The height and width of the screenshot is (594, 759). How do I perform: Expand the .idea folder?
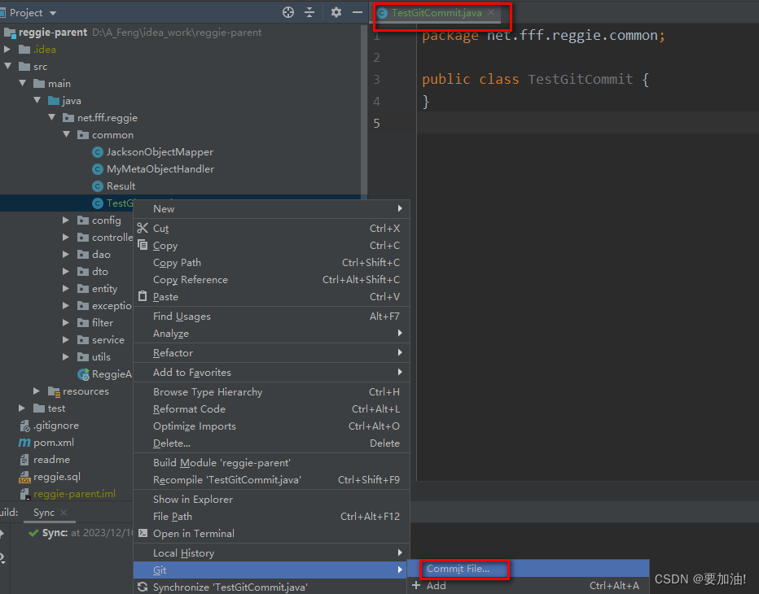point(7,49)
